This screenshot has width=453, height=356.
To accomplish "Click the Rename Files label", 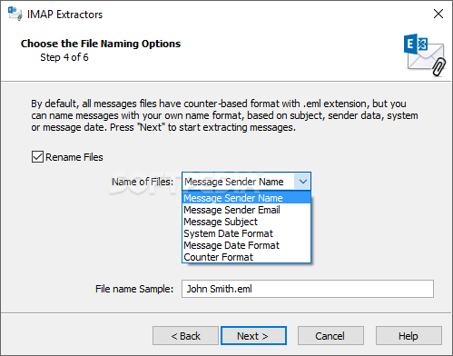I will [74, 157].
